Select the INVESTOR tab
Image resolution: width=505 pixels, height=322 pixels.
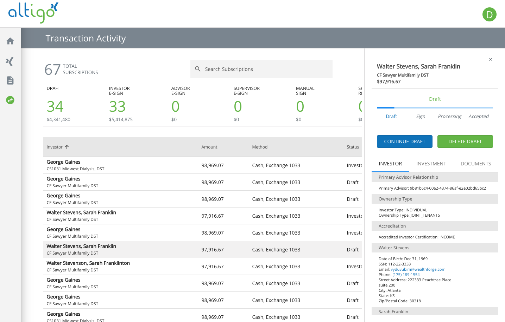[390, 164]
